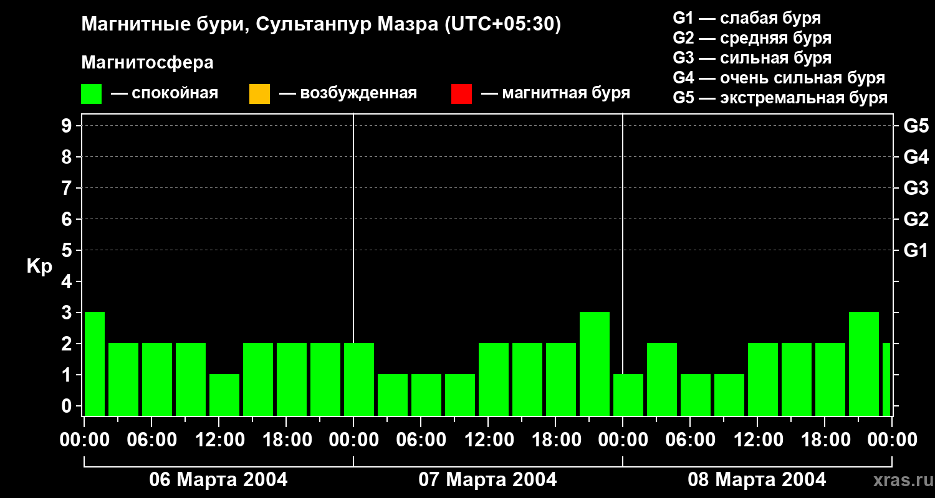Image resolution: width=935 pixels, height=498 pixels.
Task: Click the '08 Марта 2004' date label
Action: [x=757, y=480]
